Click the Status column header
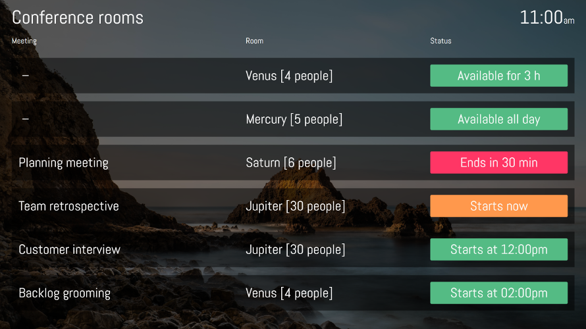The height and width of the screenshot is (329, 586). coord(440,41)
